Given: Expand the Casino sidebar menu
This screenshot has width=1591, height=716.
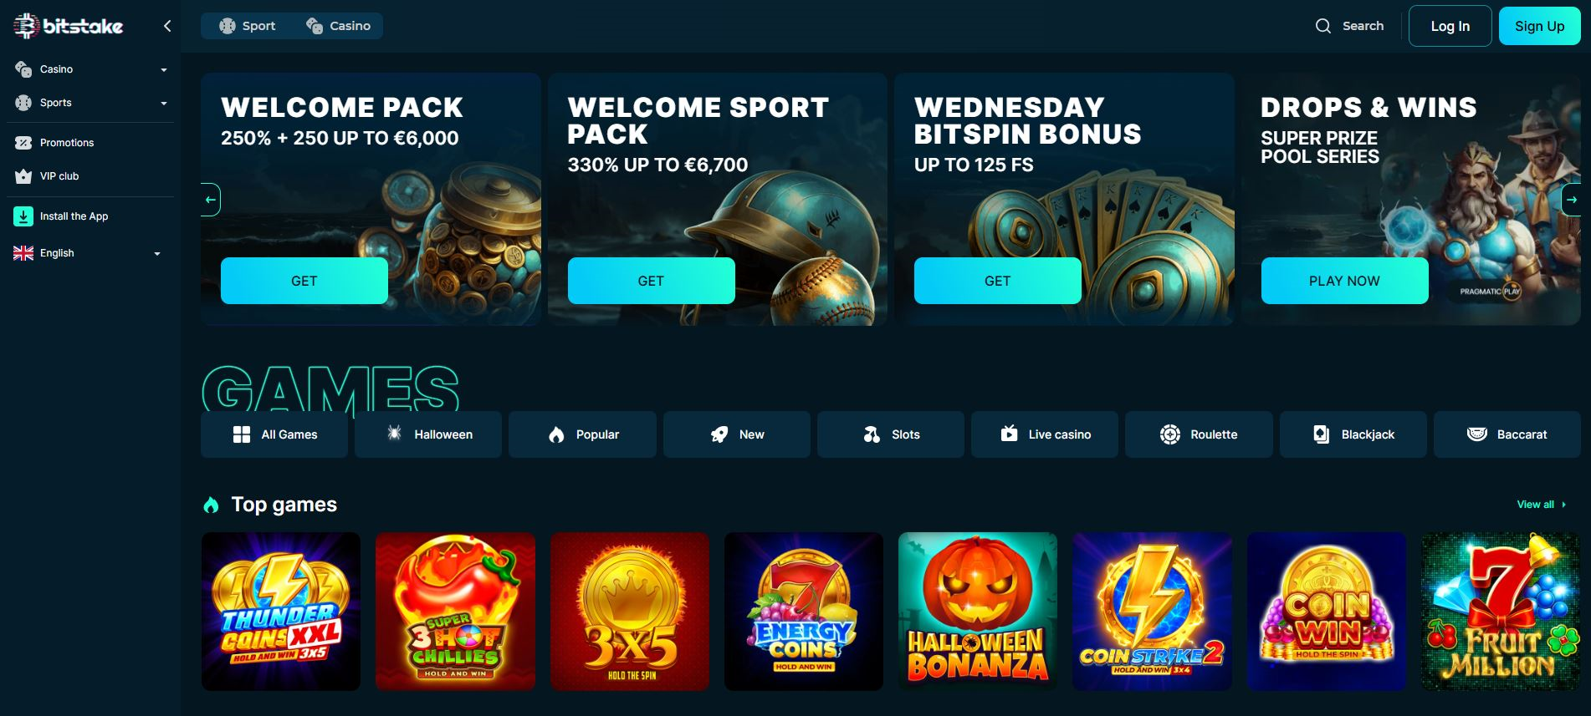Looking at the screenshot, I should (x=90, y=69).
